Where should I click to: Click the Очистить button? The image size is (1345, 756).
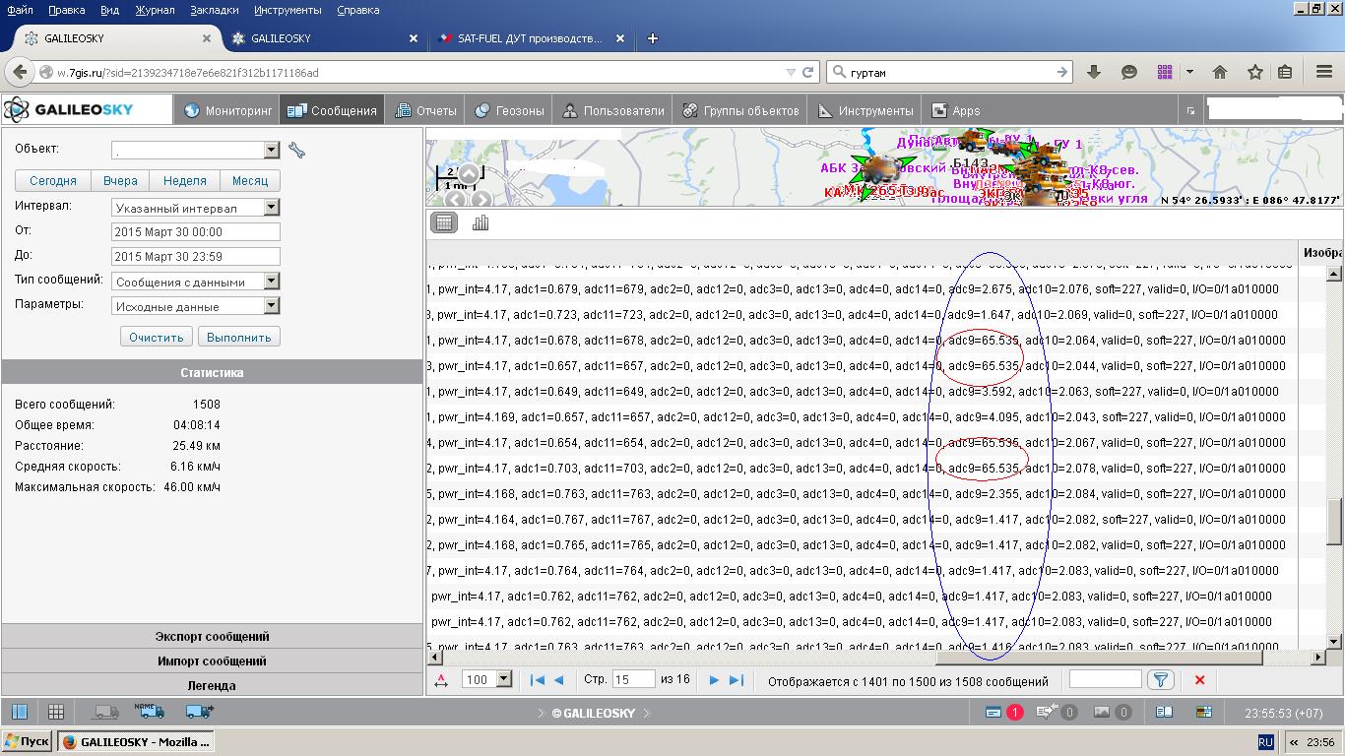pyautogui.click(x=156, y=337)
